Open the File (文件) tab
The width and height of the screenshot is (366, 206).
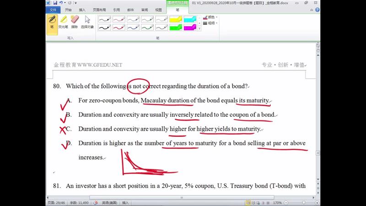[x=53, y=9]
